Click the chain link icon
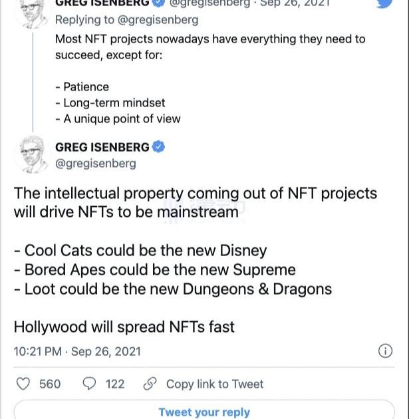 [150, 384]
